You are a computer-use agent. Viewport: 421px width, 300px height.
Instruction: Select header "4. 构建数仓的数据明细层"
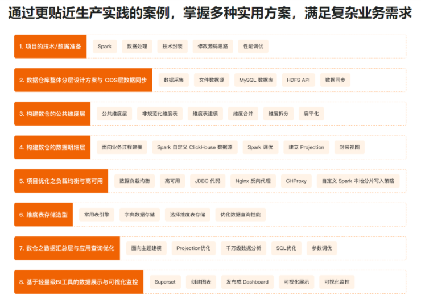(x=52, y=147)
